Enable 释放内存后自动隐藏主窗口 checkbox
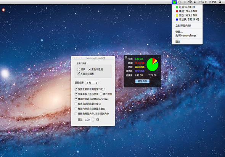The image size is (225, 157). click(x=76, y=109)
